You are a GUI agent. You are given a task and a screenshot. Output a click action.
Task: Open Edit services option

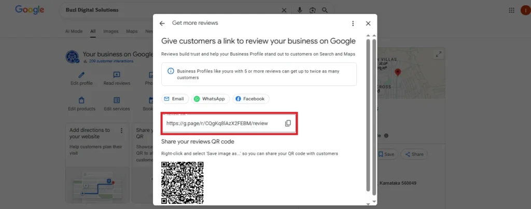point(117,104)
